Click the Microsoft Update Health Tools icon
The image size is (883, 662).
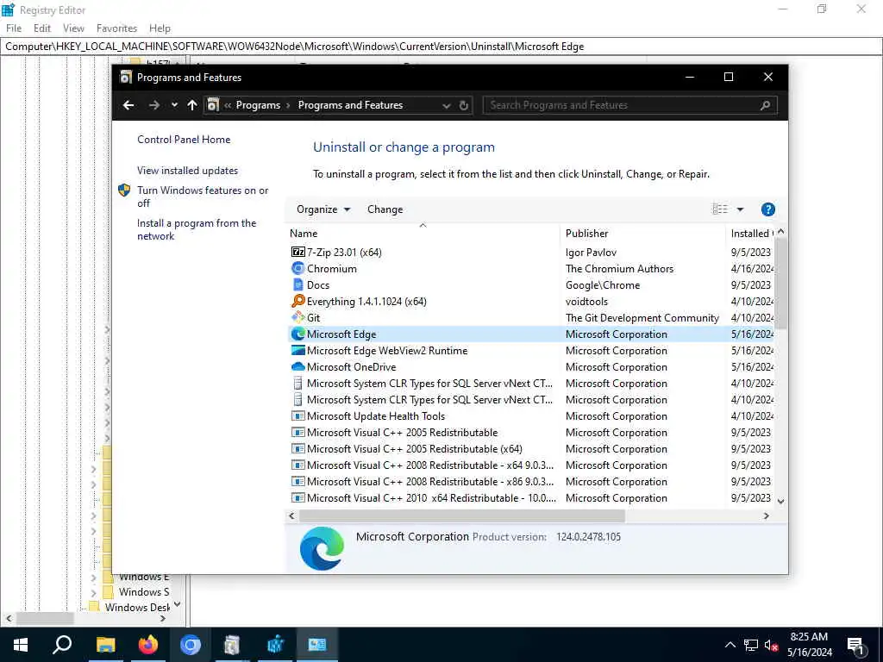tap(297, 416)
